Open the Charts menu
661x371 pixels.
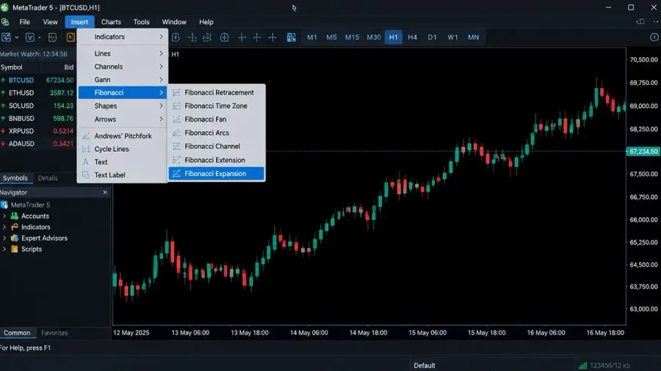point(111,22)
